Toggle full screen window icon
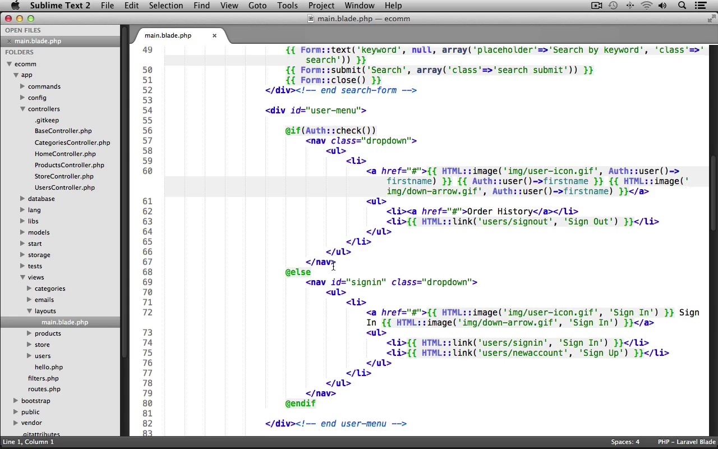Image resolution: width=718 pixels, height=449 pixels. point(711,19)
